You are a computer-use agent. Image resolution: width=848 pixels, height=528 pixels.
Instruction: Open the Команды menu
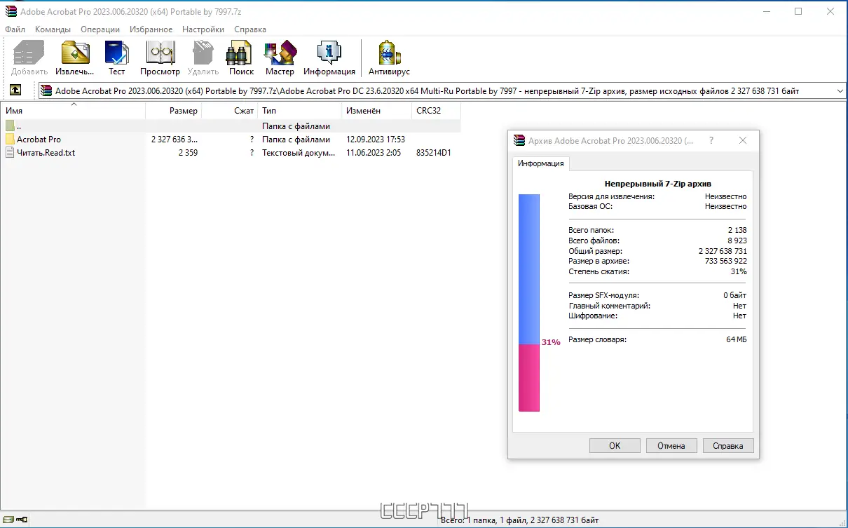[x=53, y=29]
